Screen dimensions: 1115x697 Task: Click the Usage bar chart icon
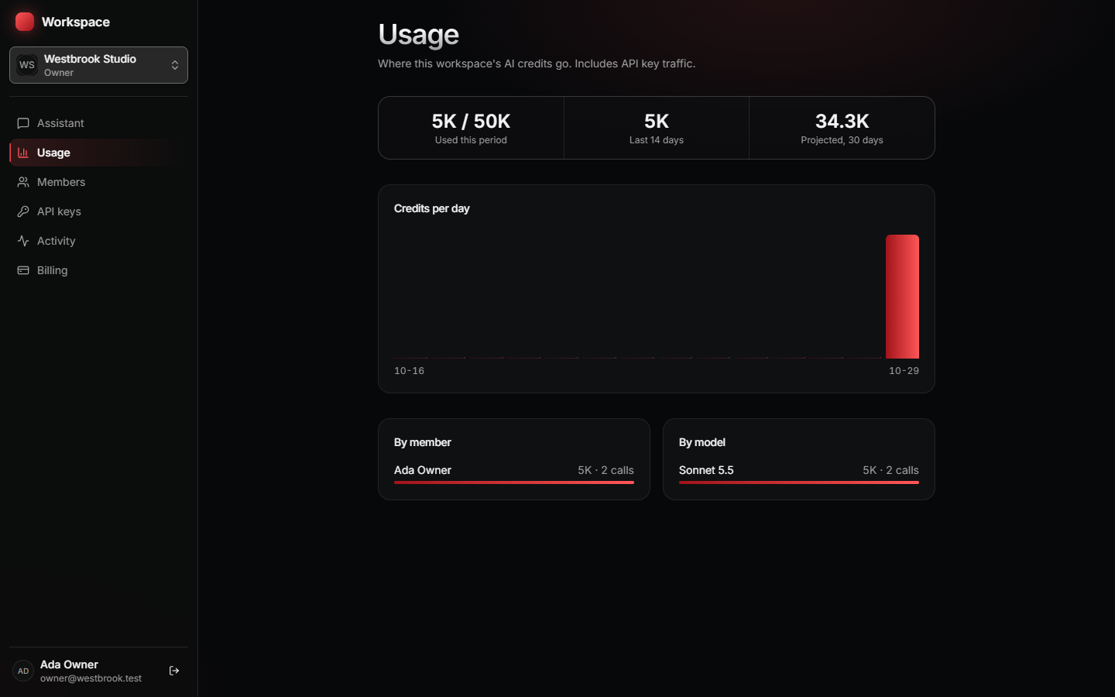pyautogui.click(x=23, y=153)
